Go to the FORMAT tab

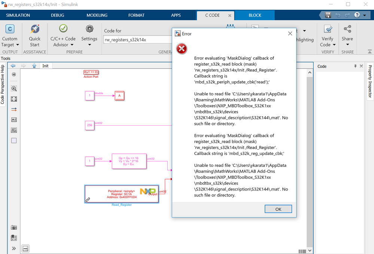pyautogui.click(x=136, y=15)
